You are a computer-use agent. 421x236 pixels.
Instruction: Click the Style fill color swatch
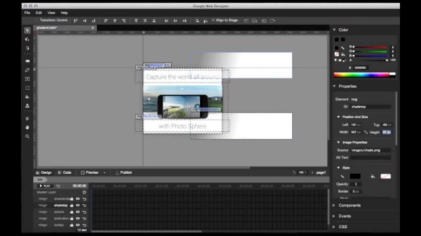pyautogui.click(x=385, y=176)
